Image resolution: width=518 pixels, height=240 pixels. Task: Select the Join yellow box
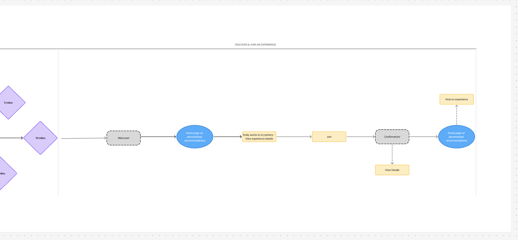point(329,137)
